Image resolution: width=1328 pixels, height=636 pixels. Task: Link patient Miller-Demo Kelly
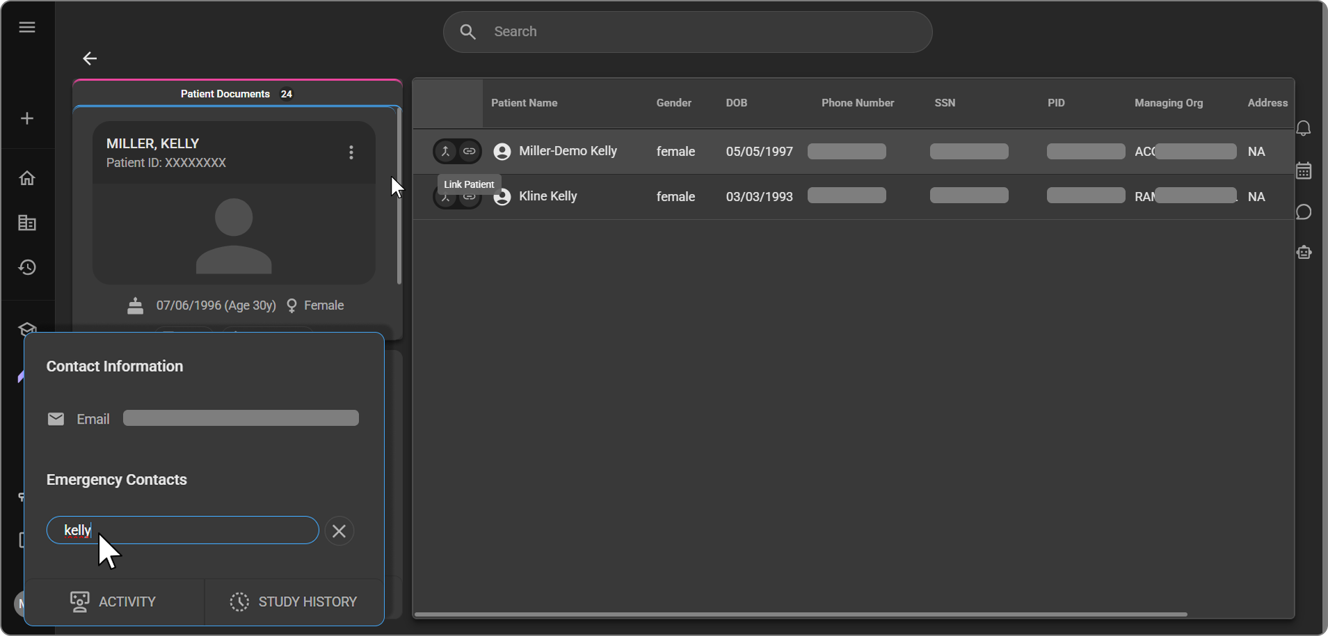pyautogui.click(x=470, y=151)
